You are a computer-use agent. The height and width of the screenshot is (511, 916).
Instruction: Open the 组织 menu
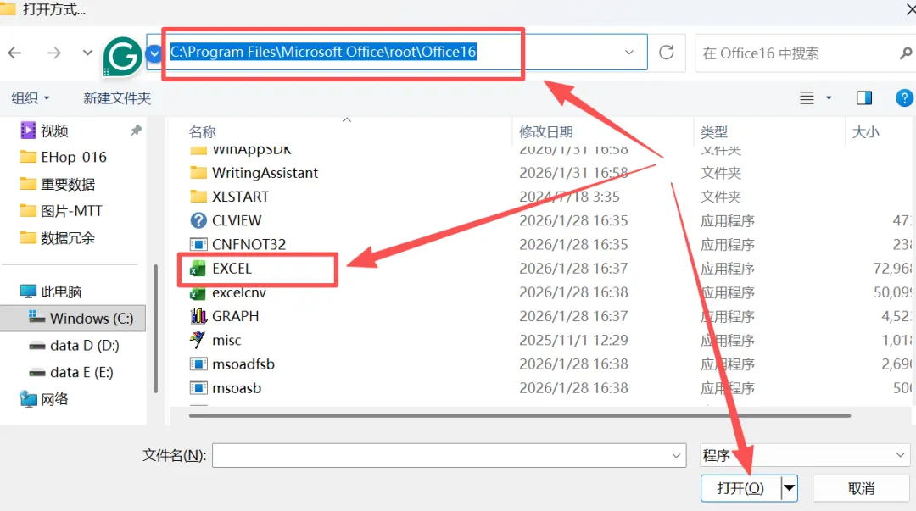31,97
